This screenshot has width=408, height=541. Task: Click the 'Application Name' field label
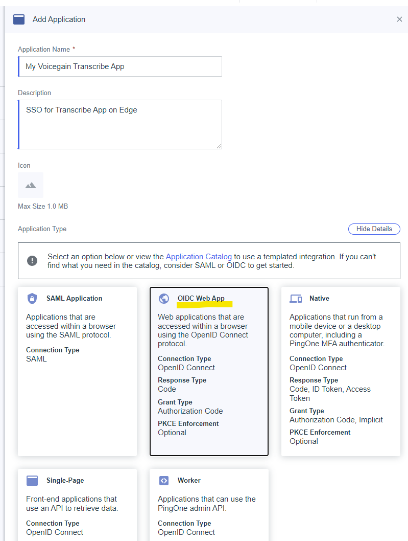click(x=44, y=49)
